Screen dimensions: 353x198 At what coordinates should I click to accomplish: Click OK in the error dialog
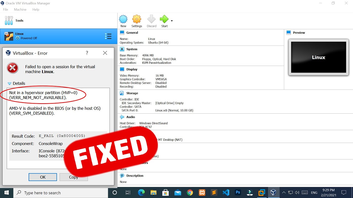43,177
